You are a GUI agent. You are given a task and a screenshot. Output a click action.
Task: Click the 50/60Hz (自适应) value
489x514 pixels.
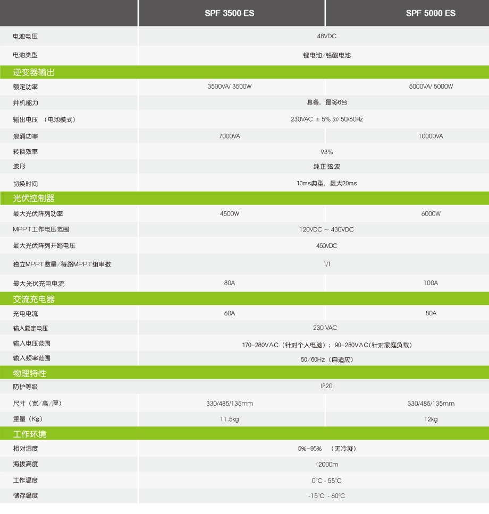point(327,359)
